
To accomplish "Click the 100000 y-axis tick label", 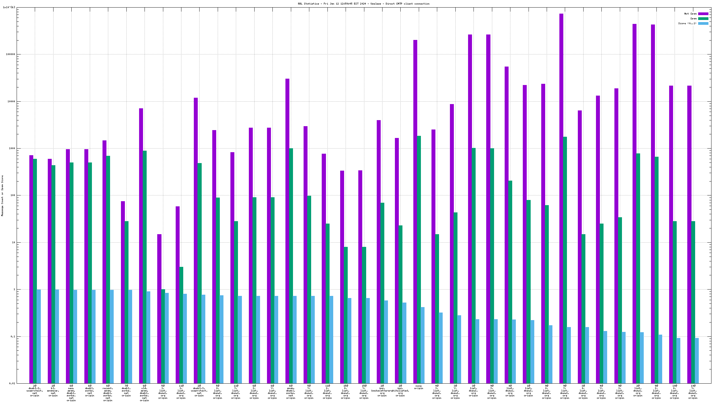I will (11, 54).
